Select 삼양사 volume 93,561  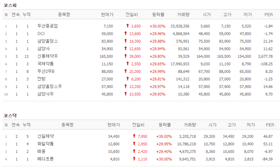tap(184, 49)
